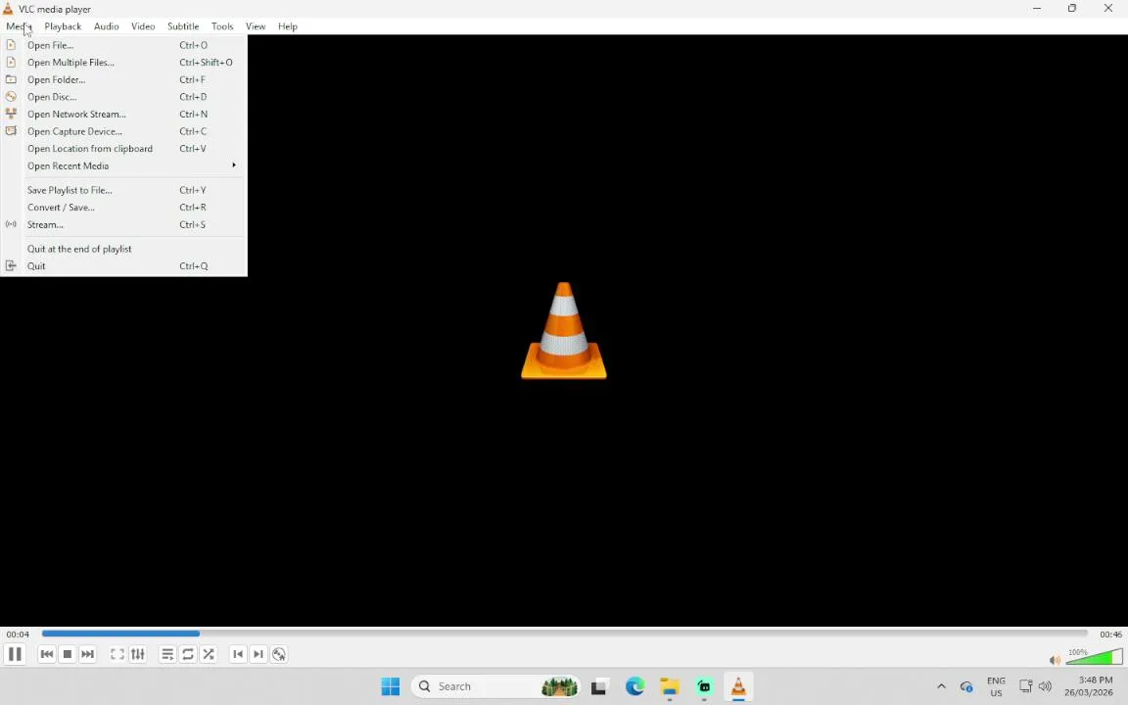The width and height of the screenshot is (1128, 705).
Task: Click the green robot app on taskbar
Action: [704, 686]
